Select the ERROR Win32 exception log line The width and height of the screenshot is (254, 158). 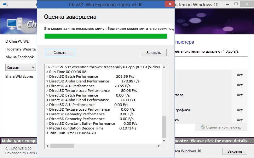point(103,67)
